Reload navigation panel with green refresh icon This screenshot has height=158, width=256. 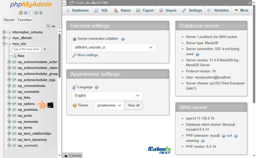[41, 13]
